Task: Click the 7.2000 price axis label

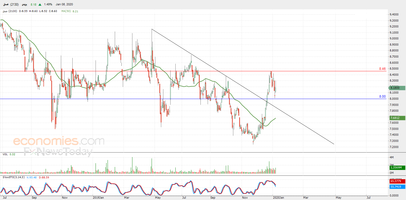Action: click(x=395, y=147)
